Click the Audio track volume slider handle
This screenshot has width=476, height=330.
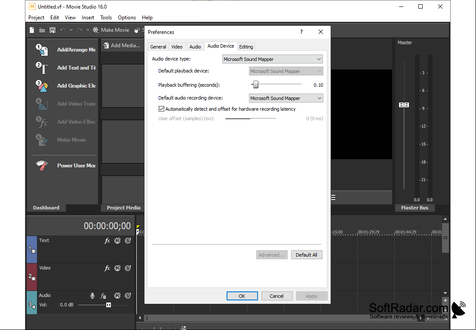108,305
